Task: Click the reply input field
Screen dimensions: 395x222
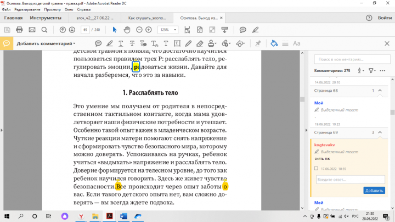Action: (351, 180)
